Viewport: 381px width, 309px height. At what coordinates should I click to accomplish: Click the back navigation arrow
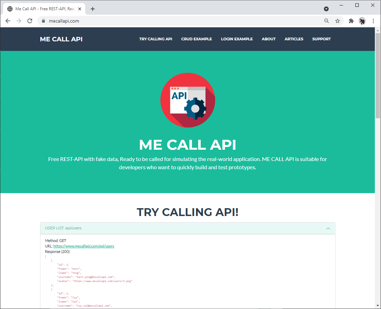[x=8, y=21]
